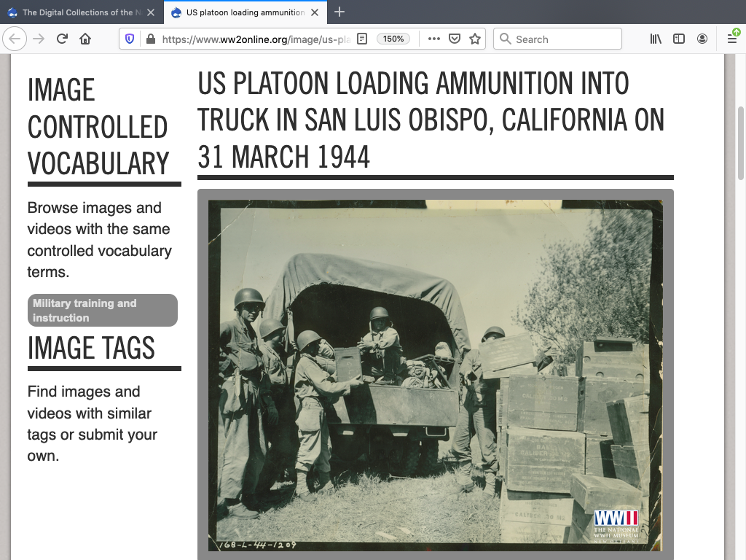The height and width of the screenshot is (560, 746).
Task: Open the Firefox account icon
Action: [702, 39]
